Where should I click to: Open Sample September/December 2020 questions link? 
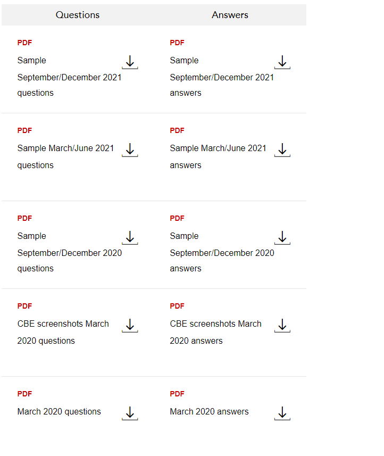(70, 252)
